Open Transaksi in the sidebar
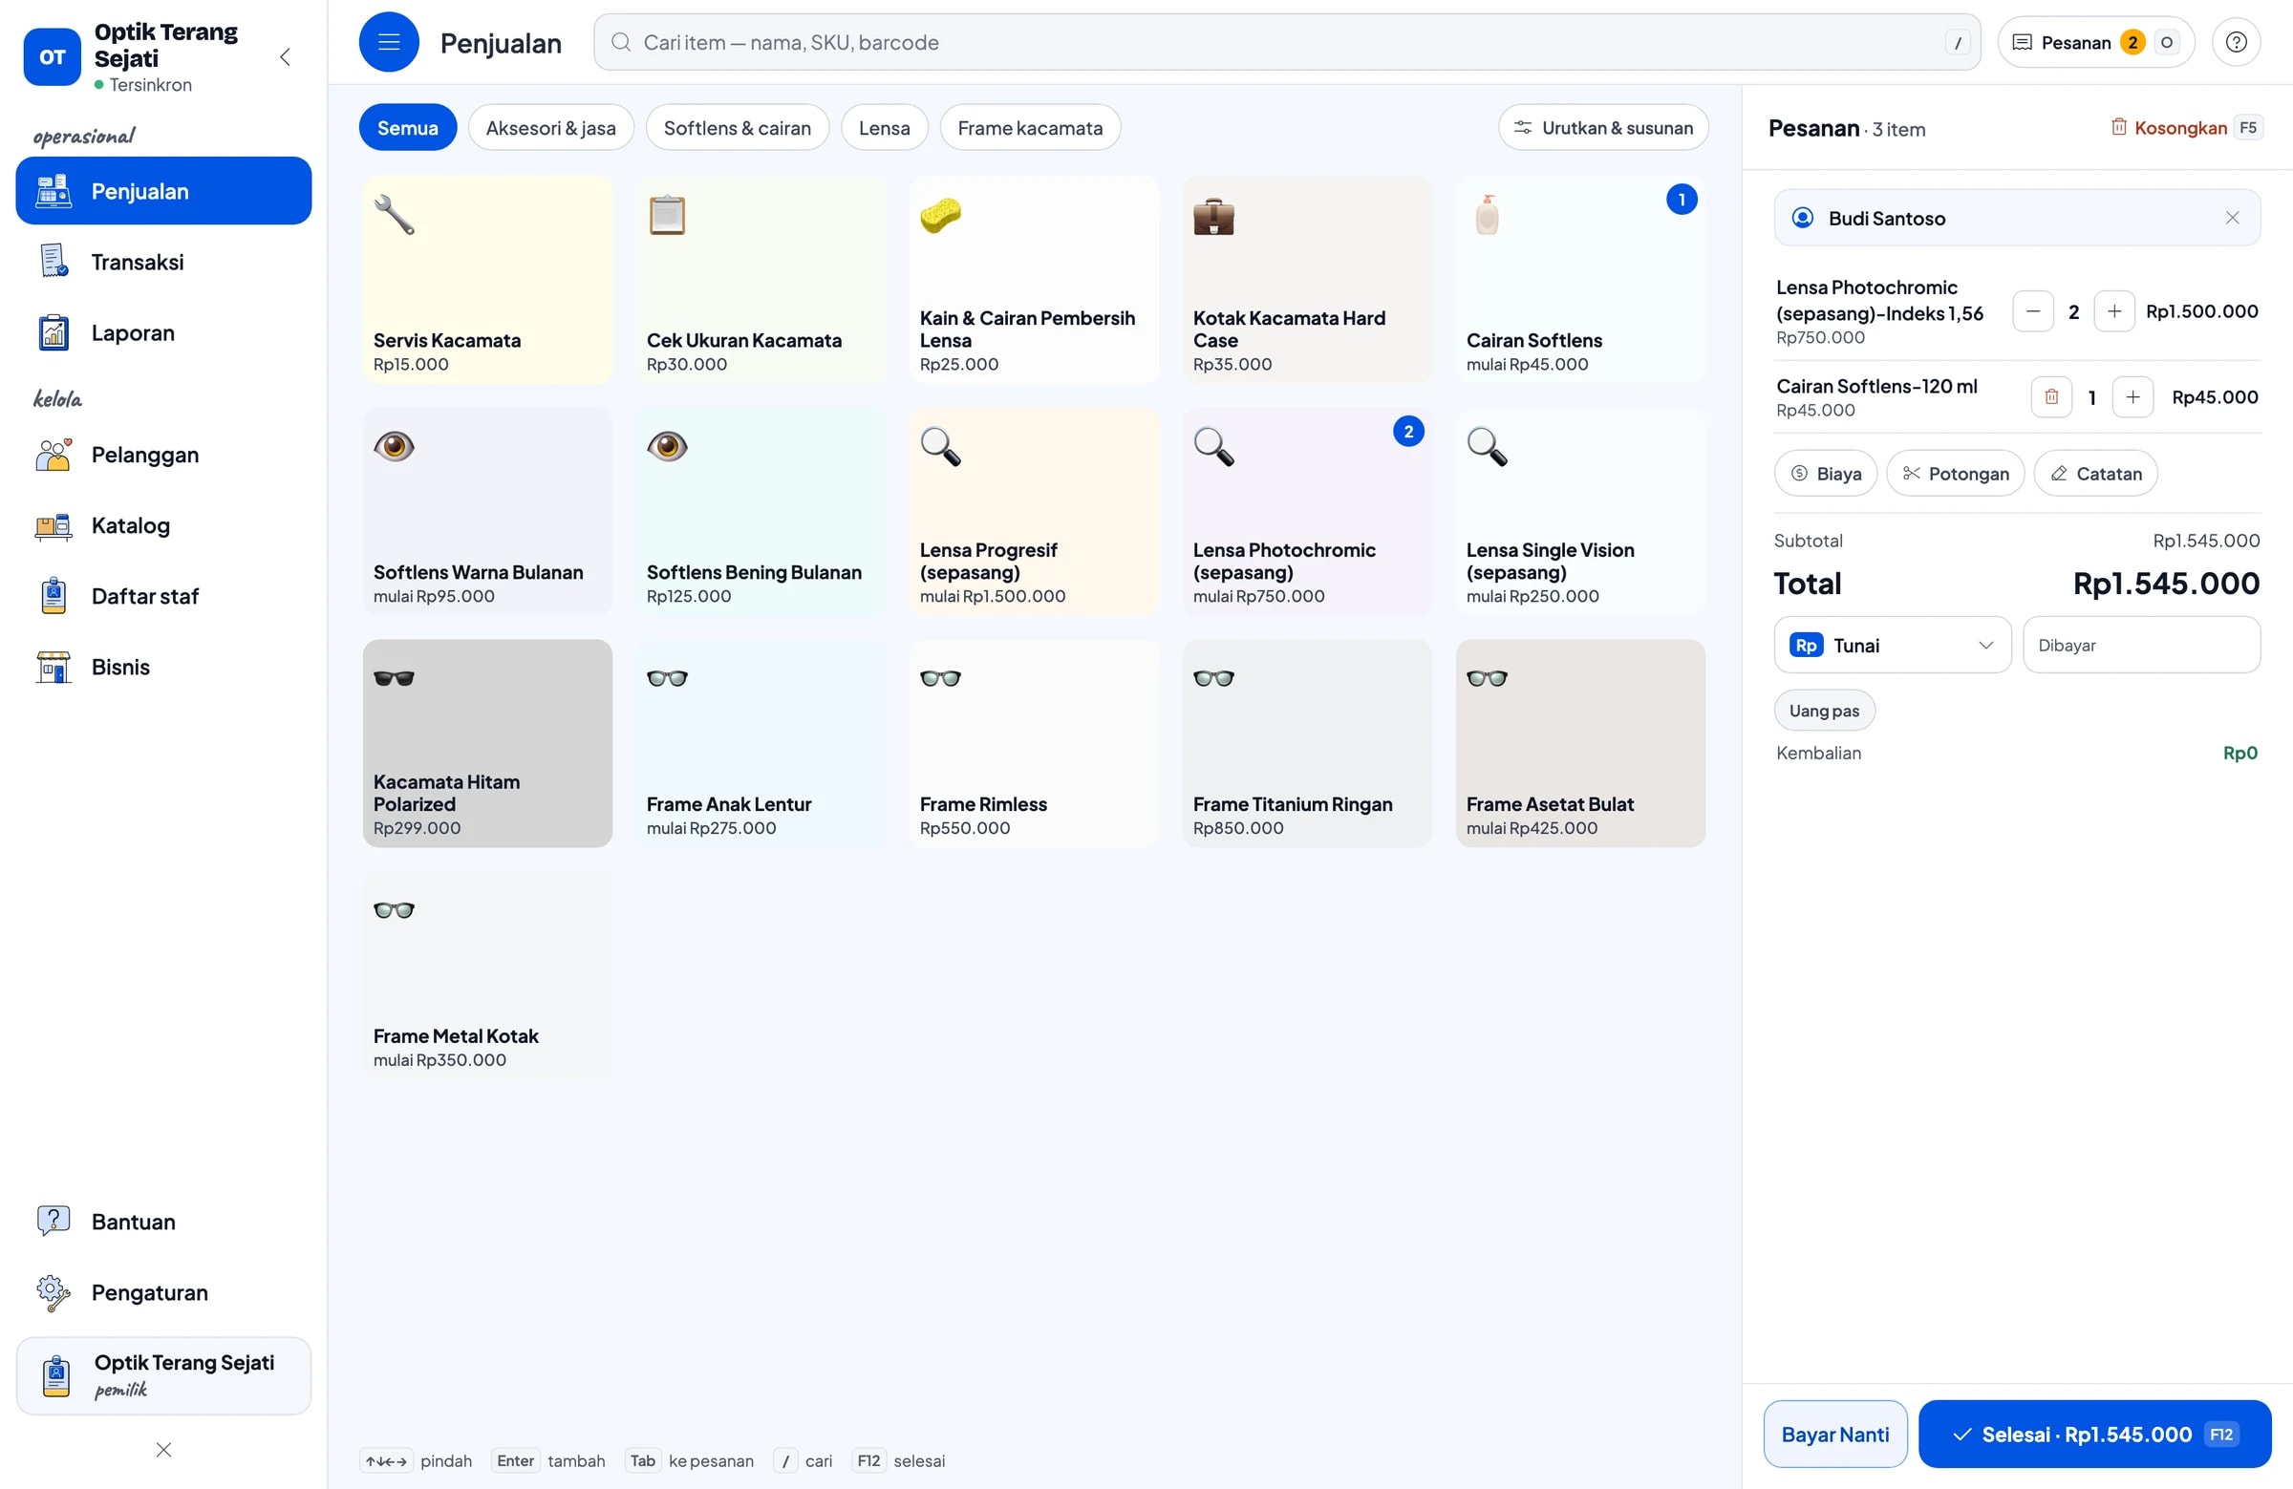The width and height of the screenshot is (2293, 1489). [163, 262]
